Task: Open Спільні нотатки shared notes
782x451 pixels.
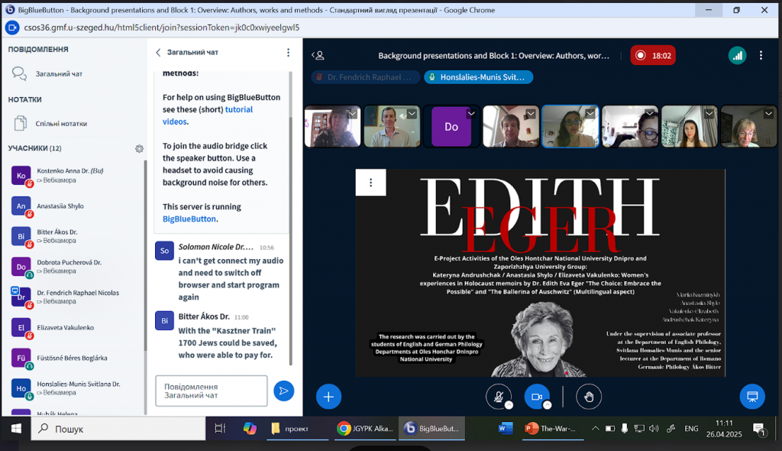Action: click(x=61, y=123)
